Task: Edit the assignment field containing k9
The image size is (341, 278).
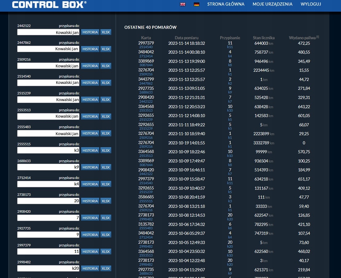Action: point(48,167)
